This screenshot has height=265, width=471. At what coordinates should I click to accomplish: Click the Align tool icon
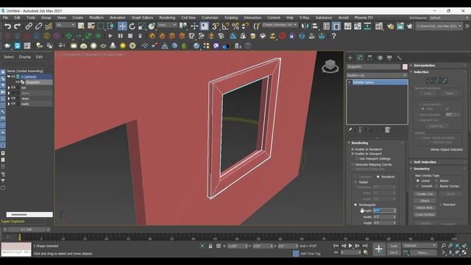315,26
